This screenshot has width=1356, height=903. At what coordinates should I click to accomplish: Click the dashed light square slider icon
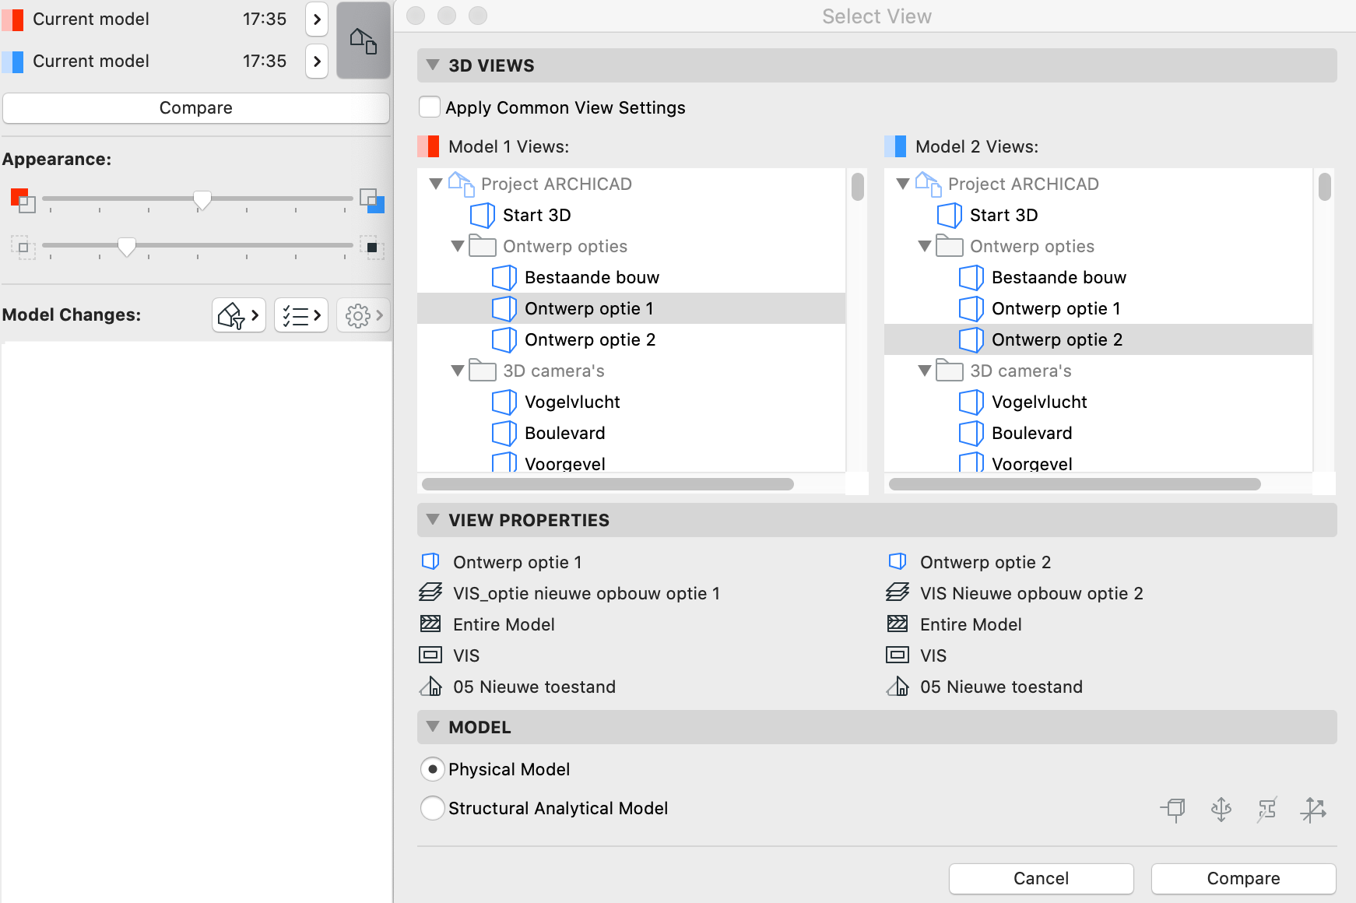[23, 248]
